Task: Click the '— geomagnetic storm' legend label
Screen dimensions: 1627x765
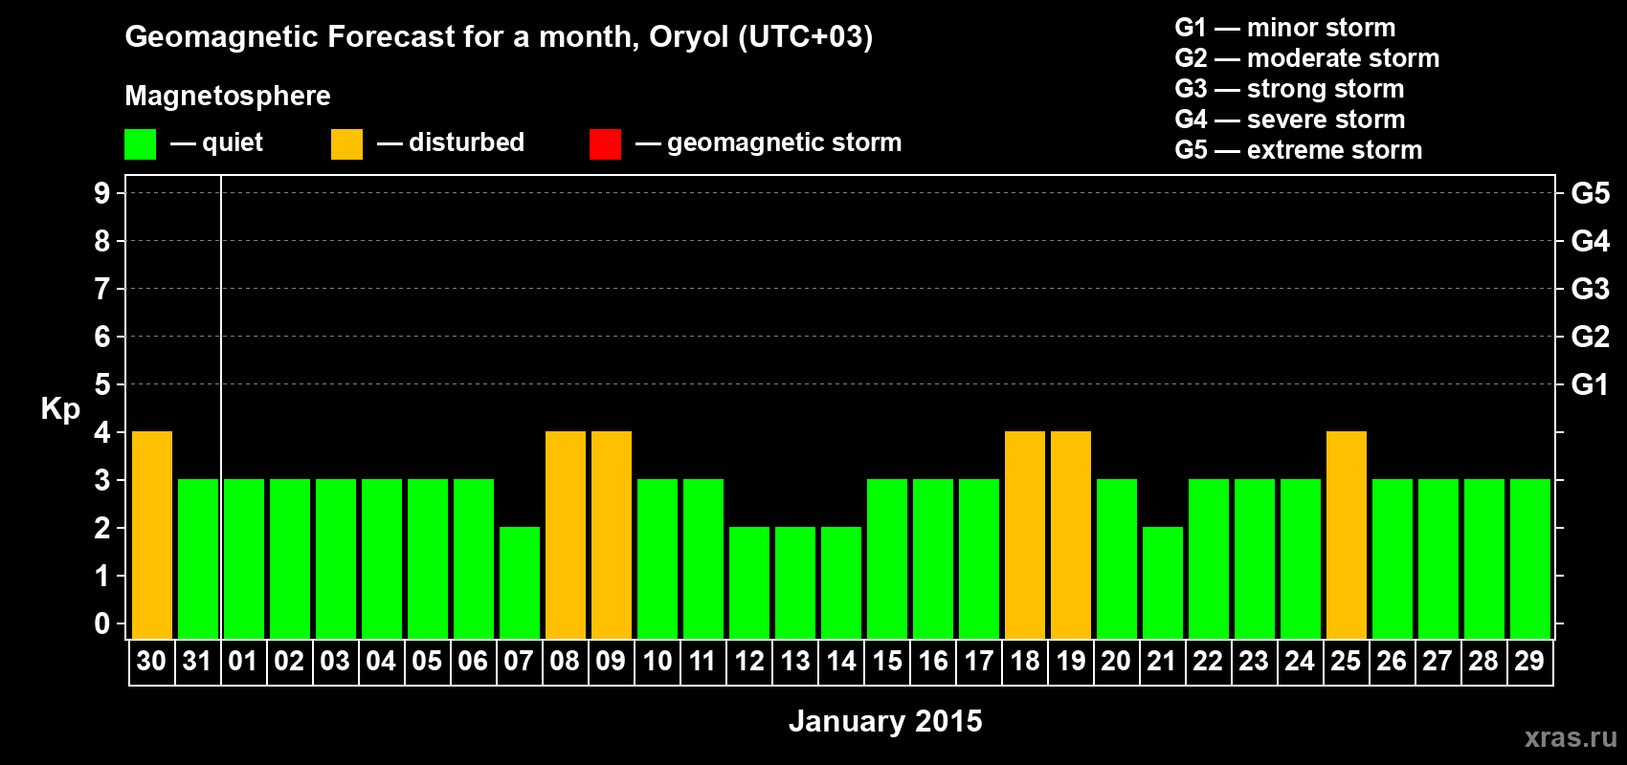Action: [x=769, y=143]
